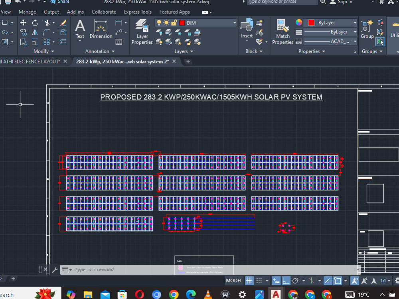Select the Hatch tool

tap(5, 42)
